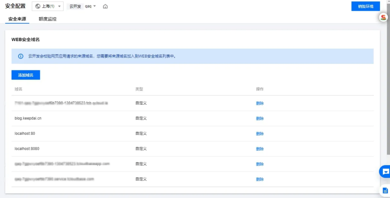Delete the localhost:80 domain entry

(260, 134)
